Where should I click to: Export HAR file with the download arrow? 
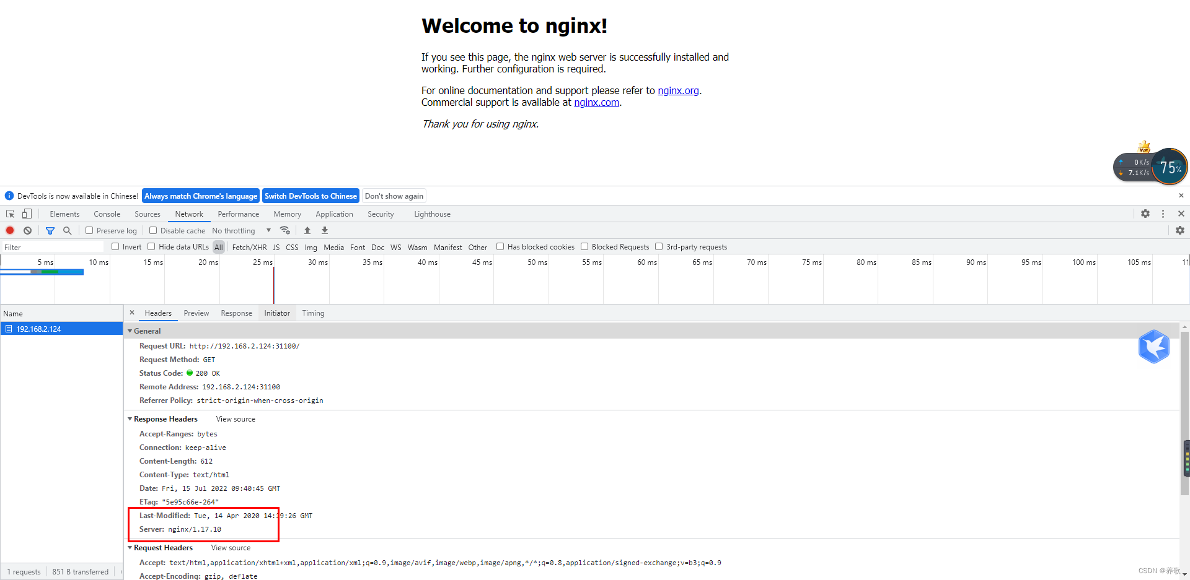[325, 230]
